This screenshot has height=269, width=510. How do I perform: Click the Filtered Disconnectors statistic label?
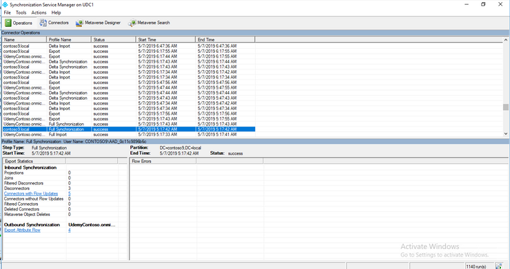(x=23, y=183)
